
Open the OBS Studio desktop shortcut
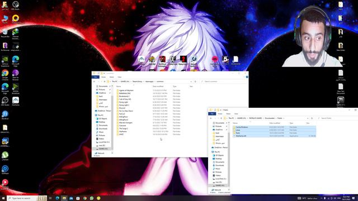[5, 101]
